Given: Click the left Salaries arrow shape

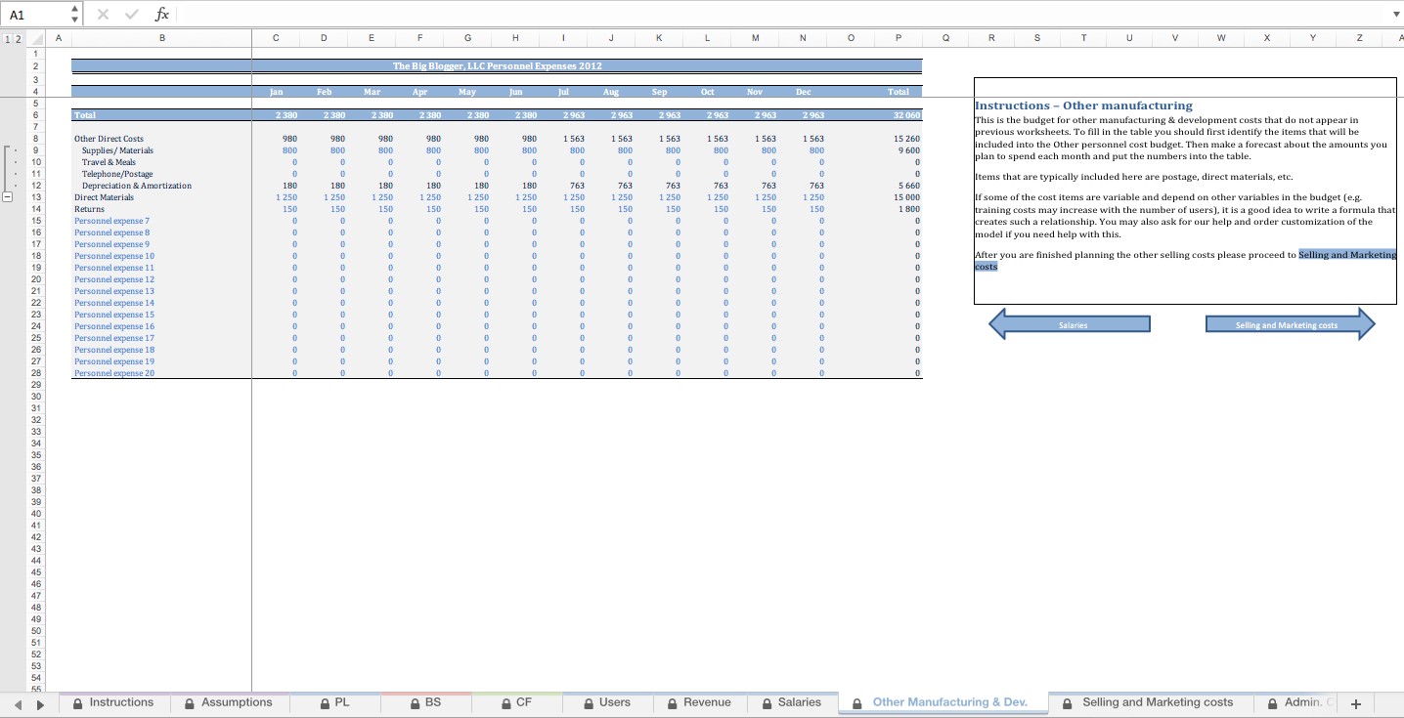Looking at the screenshot, I should click(x=1070, y=324).
